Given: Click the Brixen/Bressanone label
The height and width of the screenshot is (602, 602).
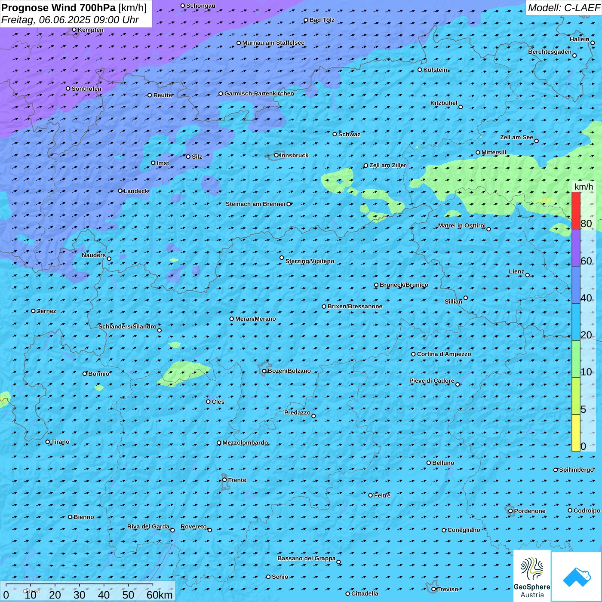Looking at the screenshot, I should 355,306.
